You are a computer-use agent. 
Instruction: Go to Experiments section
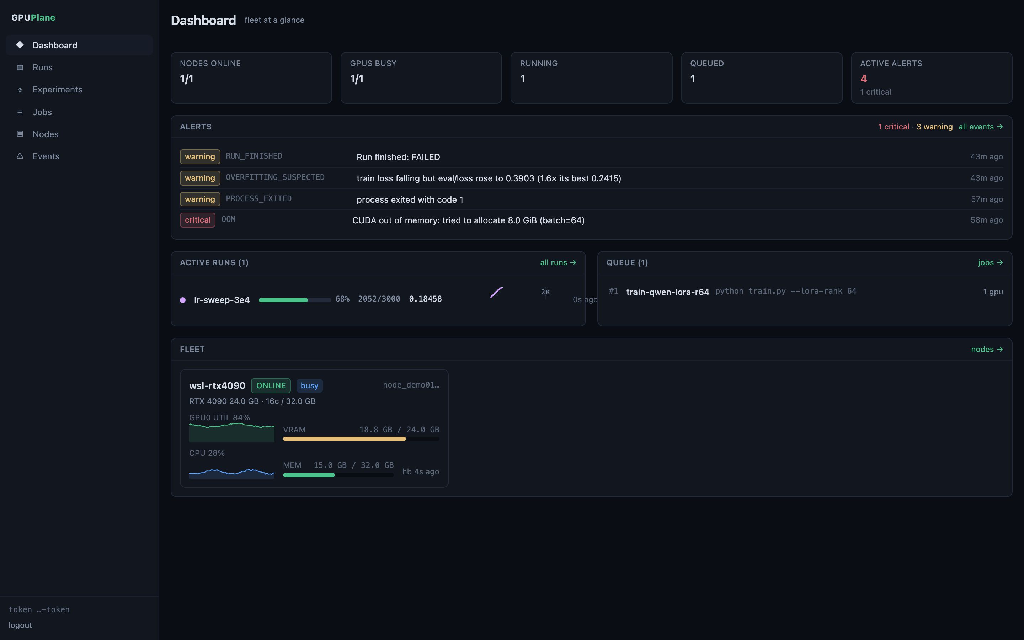(x=80, y=90)
